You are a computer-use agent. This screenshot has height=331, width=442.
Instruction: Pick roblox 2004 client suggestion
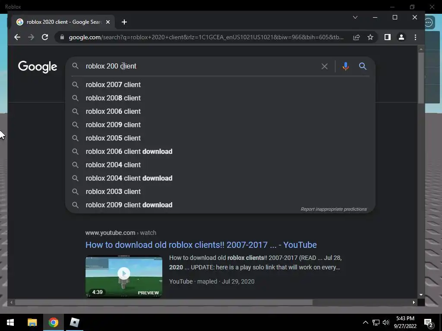click(x=220, y=165)
